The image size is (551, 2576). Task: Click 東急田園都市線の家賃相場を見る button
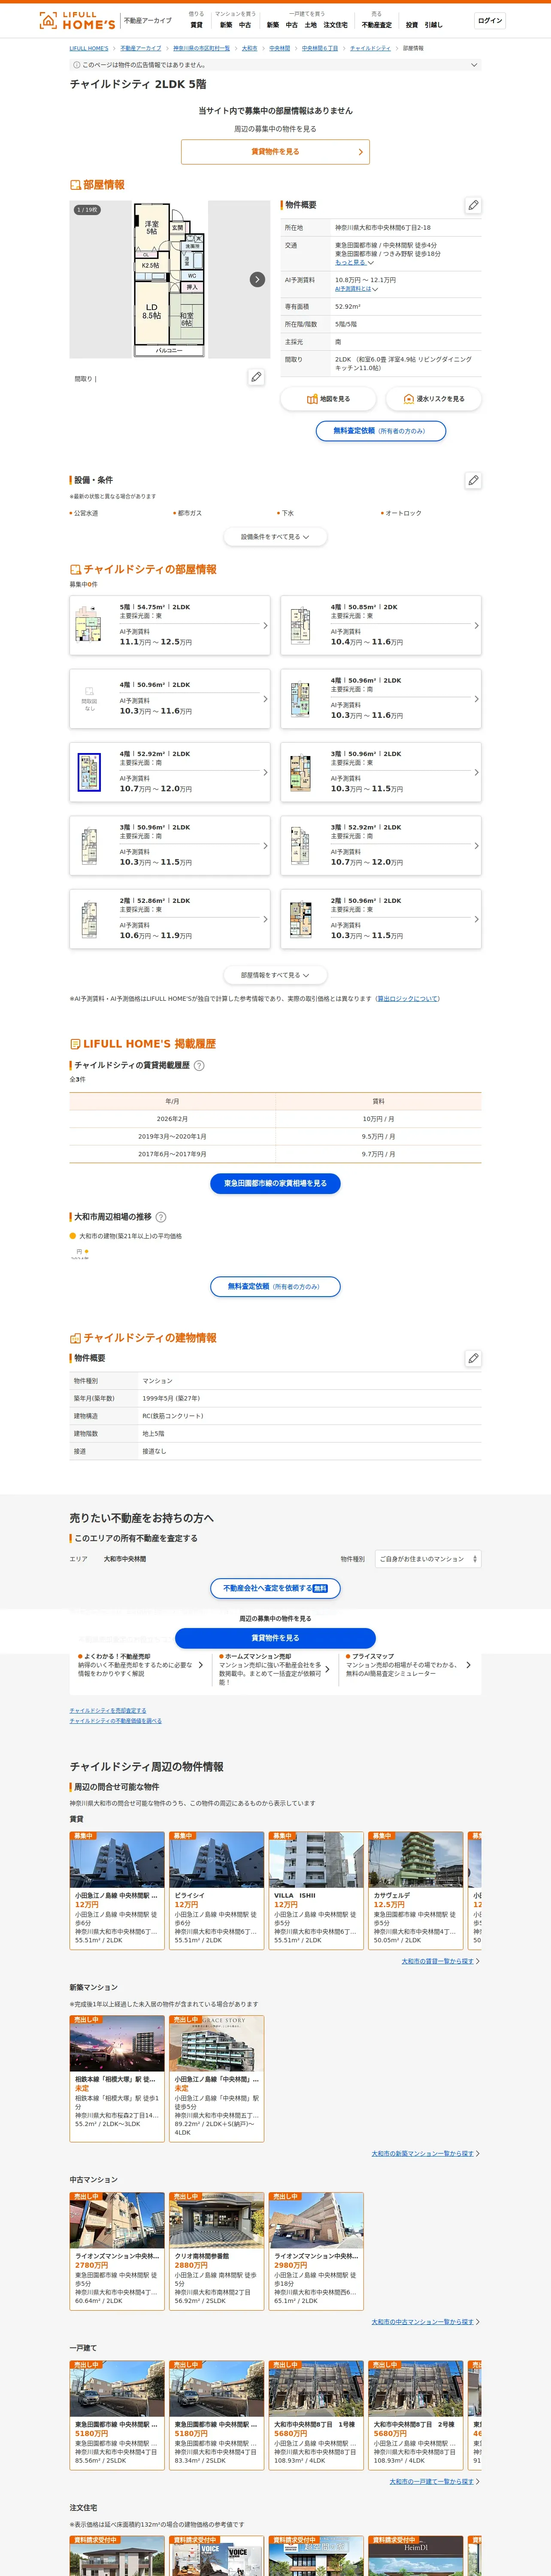(x=275, y=1183)
